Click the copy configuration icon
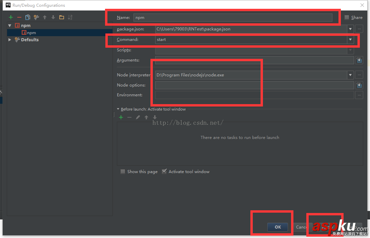Viewport: 370px width, 238px height. click(x=28, y=17)
